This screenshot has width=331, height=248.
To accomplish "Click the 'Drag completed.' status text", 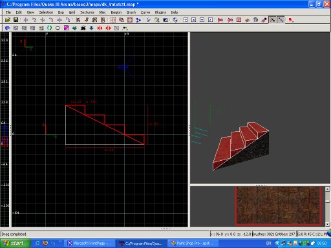I will pyautogui.click(x=14, y=234).
